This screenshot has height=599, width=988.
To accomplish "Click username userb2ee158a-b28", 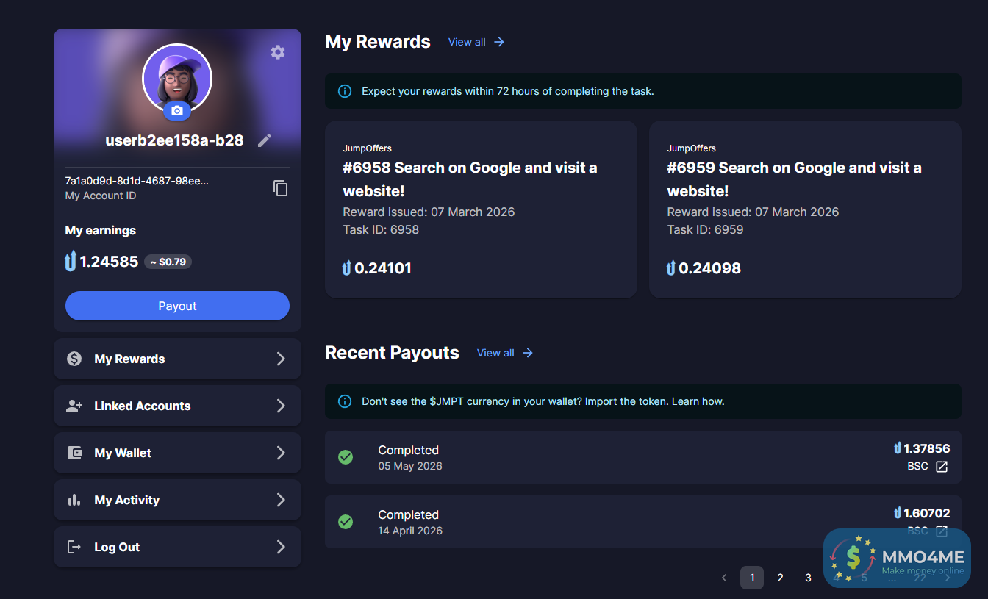I will click(174, 140).
